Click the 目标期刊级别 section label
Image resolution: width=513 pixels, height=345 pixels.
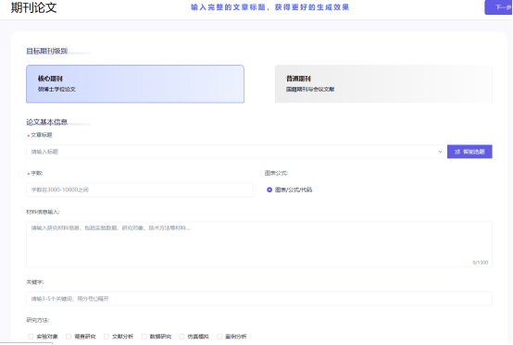click(x=47, y=51)
